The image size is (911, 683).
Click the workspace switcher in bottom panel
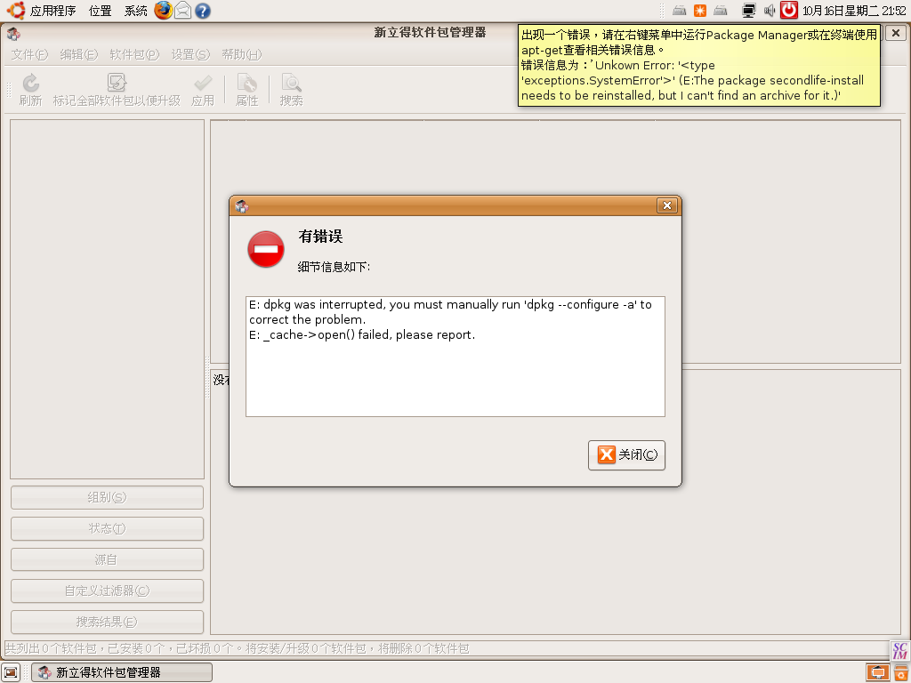[x=878, y=672]
